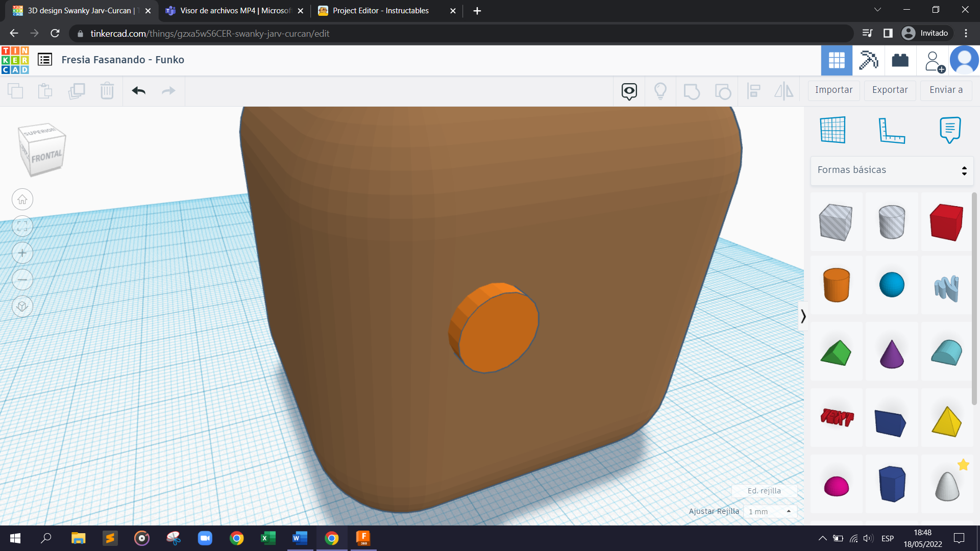Open the workplane tool

click(832, 130)
